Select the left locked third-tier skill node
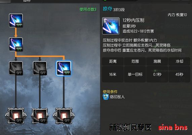The width and height of the screenshot is (192, 135). 16,68
